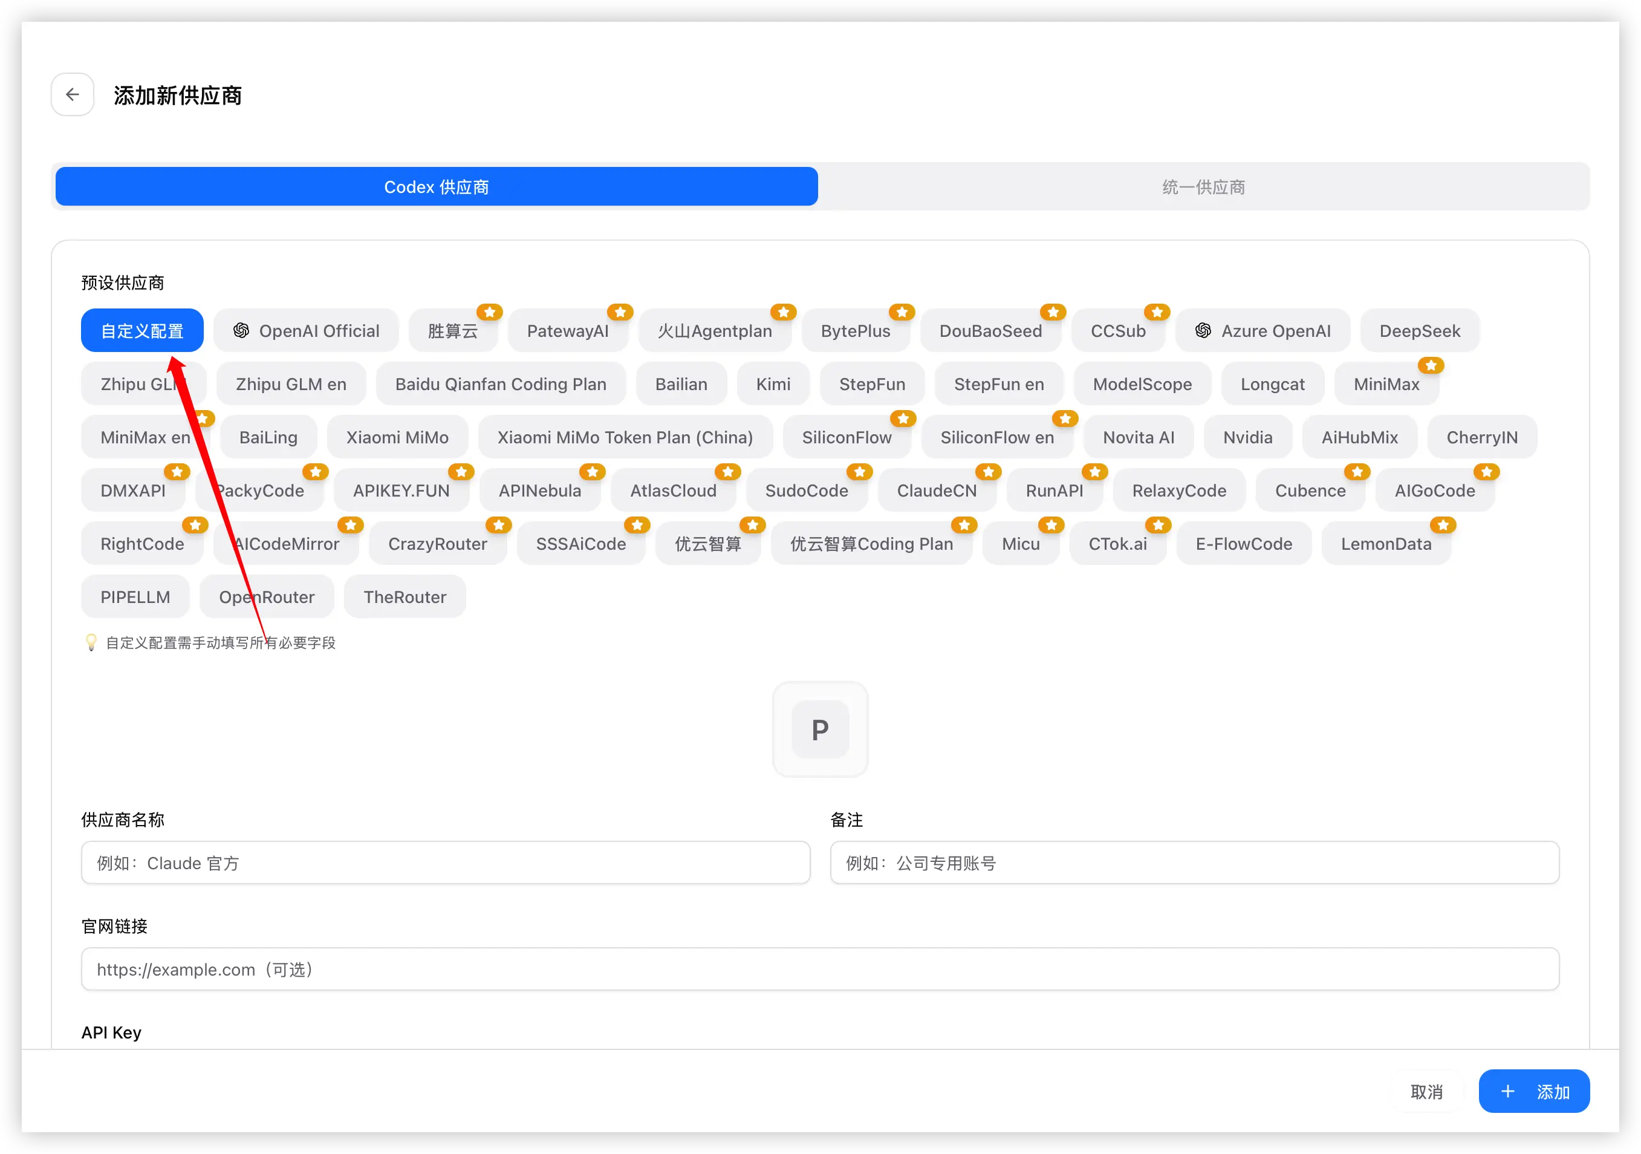Pick the BytePlus preset
1641x1154 pixels.
pyautogui.click(x=856, y=330)
